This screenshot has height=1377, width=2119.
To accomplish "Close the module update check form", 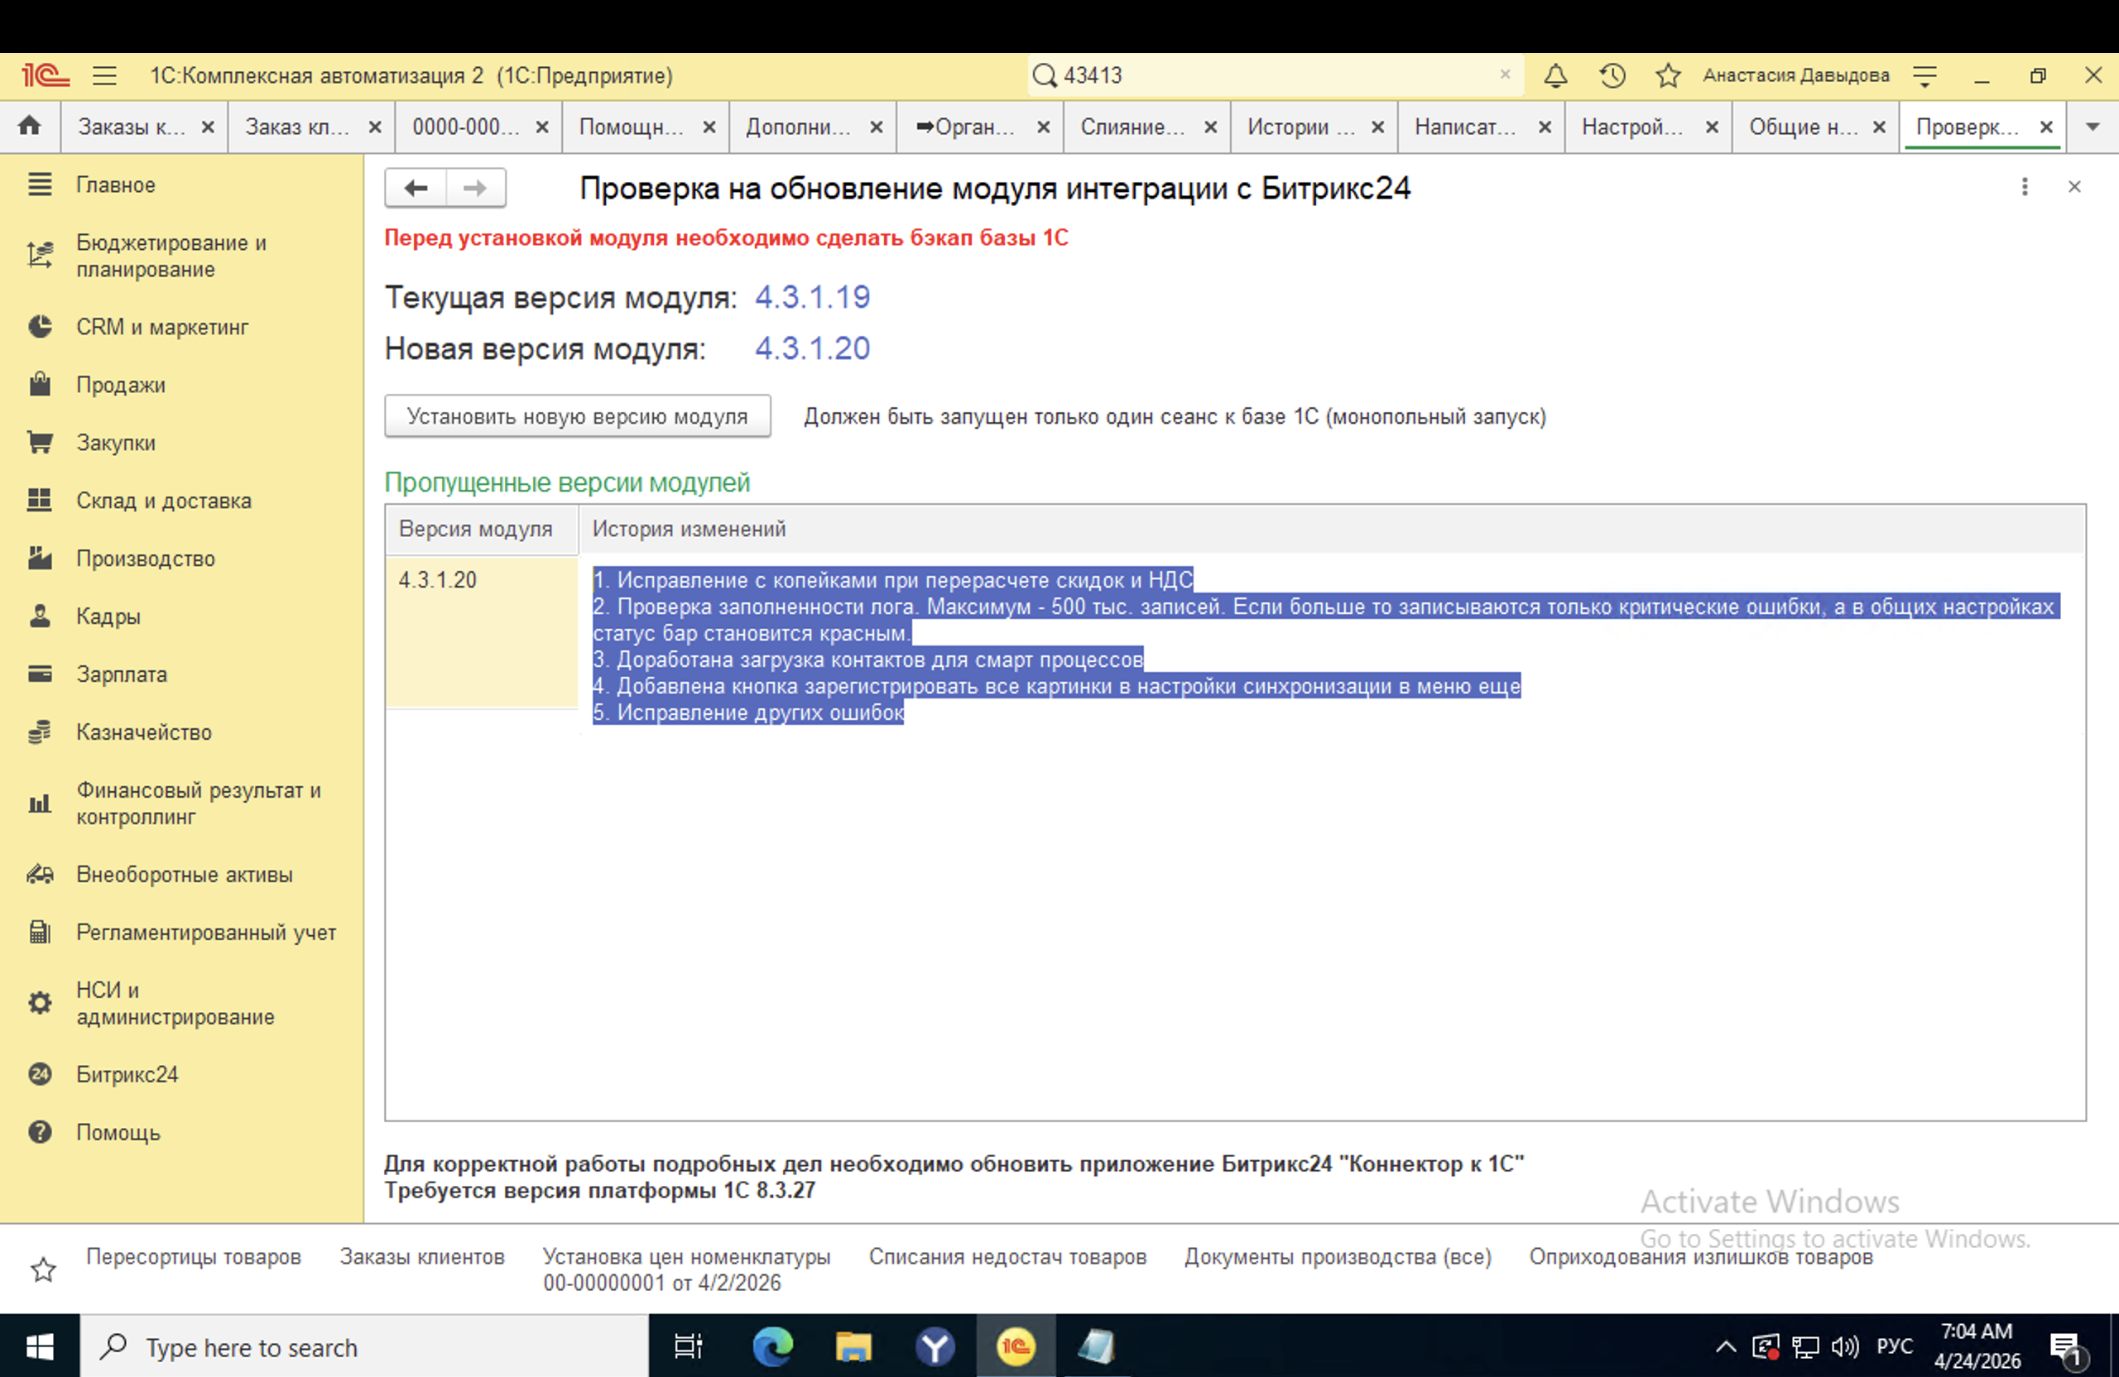I will [x=2074, y=187].
